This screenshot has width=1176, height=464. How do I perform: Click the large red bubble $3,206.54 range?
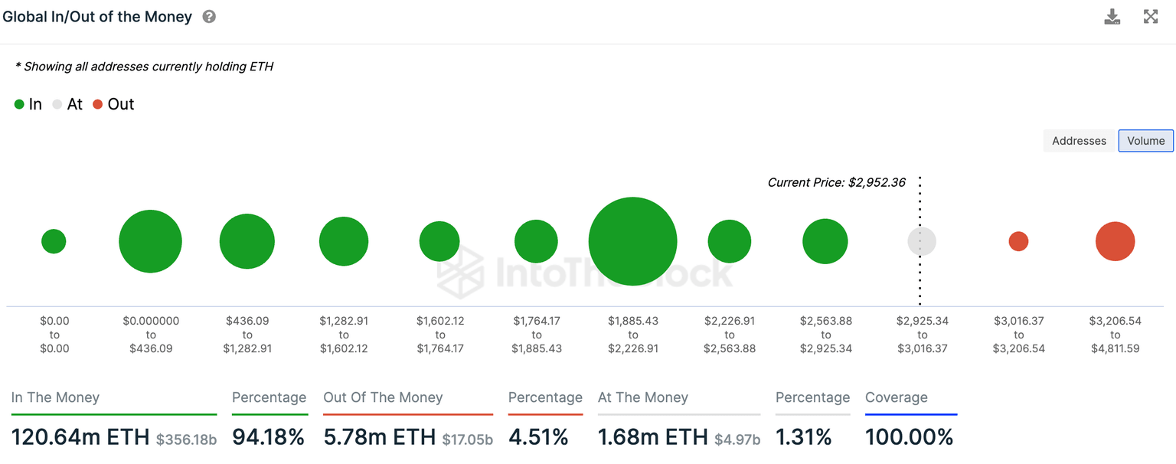[1115, 241]
